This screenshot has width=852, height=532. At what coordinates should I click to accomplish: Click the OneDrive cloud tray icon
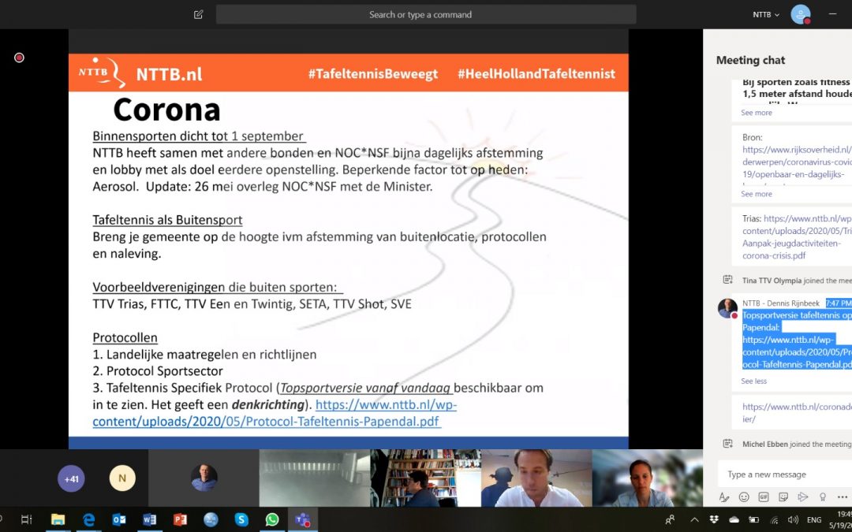click(x=734, y=519)
